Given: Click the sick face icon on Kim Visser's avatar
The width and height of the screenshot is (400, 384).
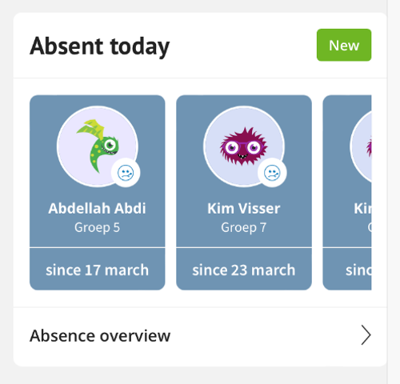Looking at the screenshot, I should coord(272,173).
